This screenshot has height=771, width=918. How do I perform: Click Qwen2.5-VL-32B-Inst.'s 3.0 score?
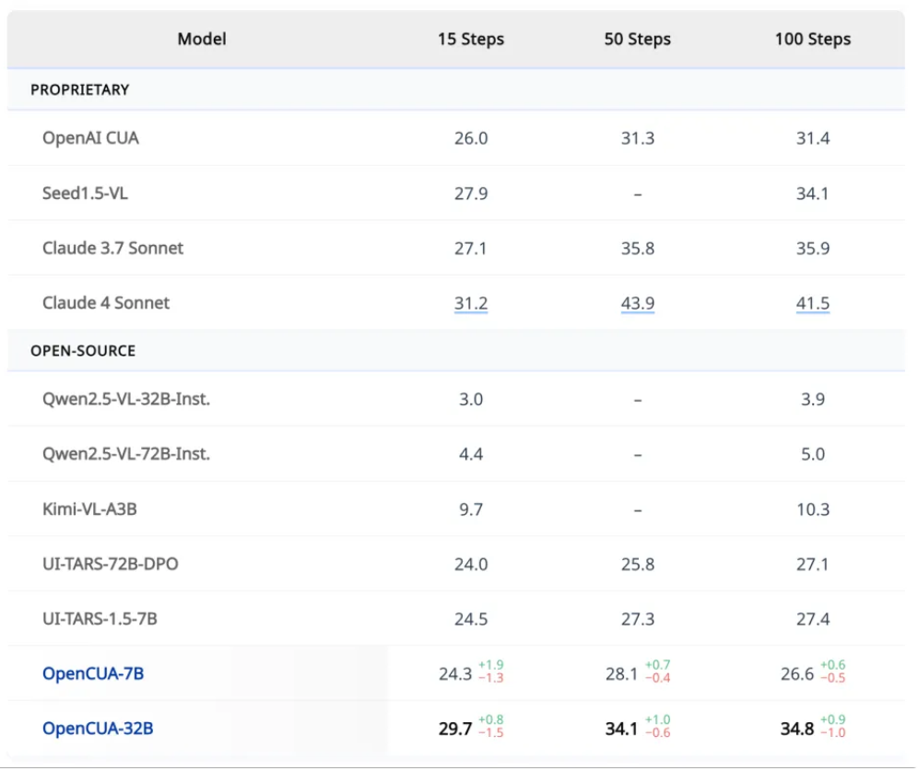[471, 399]
